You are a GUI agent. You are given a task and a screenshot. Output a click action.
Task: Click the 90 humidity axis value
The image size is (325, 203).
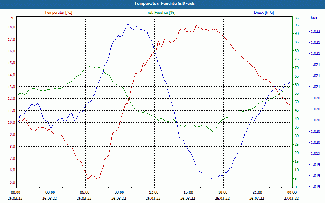297,34
